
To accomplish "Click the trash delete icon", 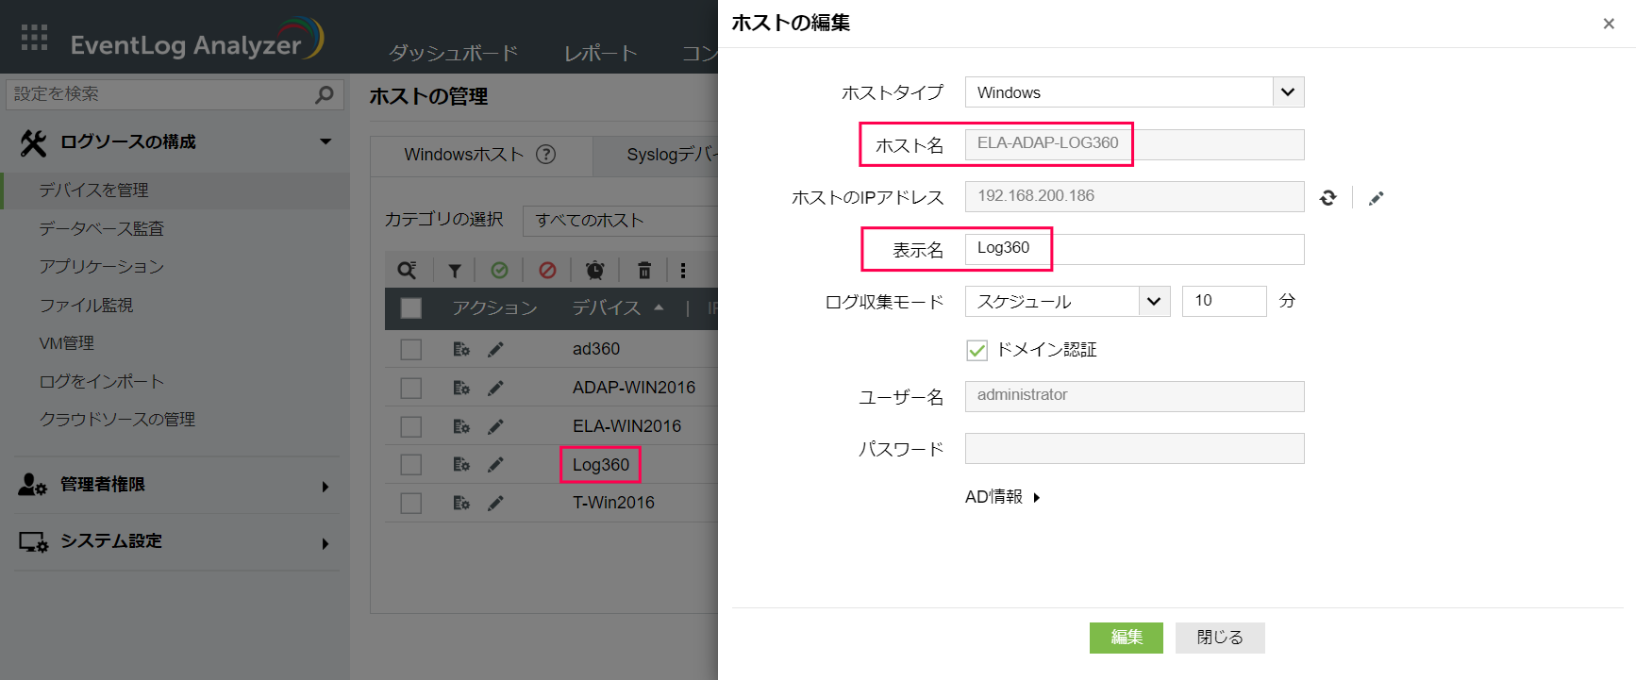I will tap(644, 271).
